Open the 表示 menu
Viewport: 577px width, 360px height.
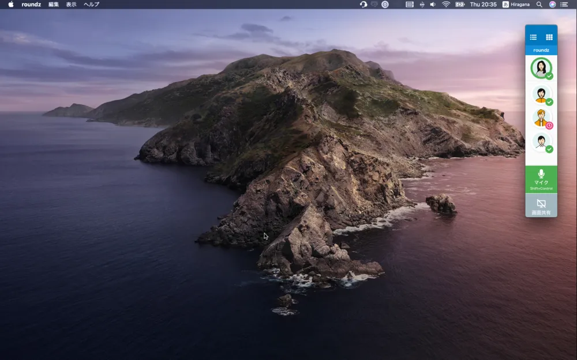pyautogui.click(x=71, y=5)
